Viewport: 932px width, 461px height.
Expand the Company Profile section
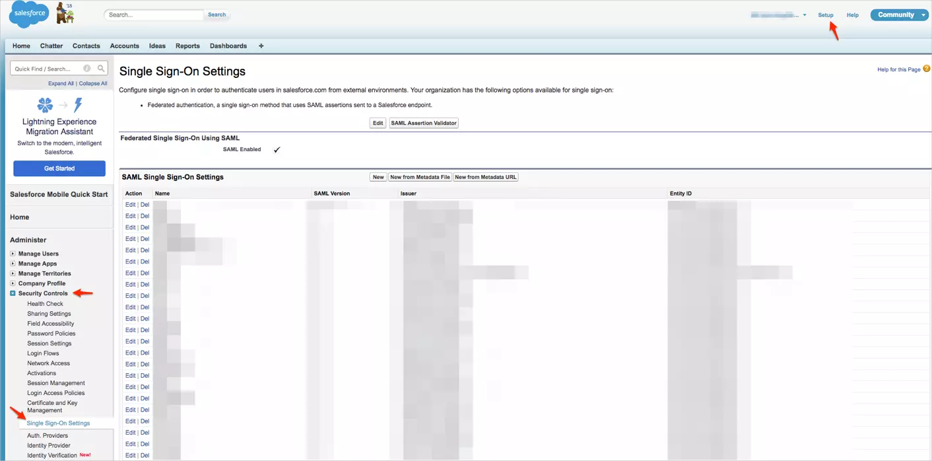click(13, 283)
